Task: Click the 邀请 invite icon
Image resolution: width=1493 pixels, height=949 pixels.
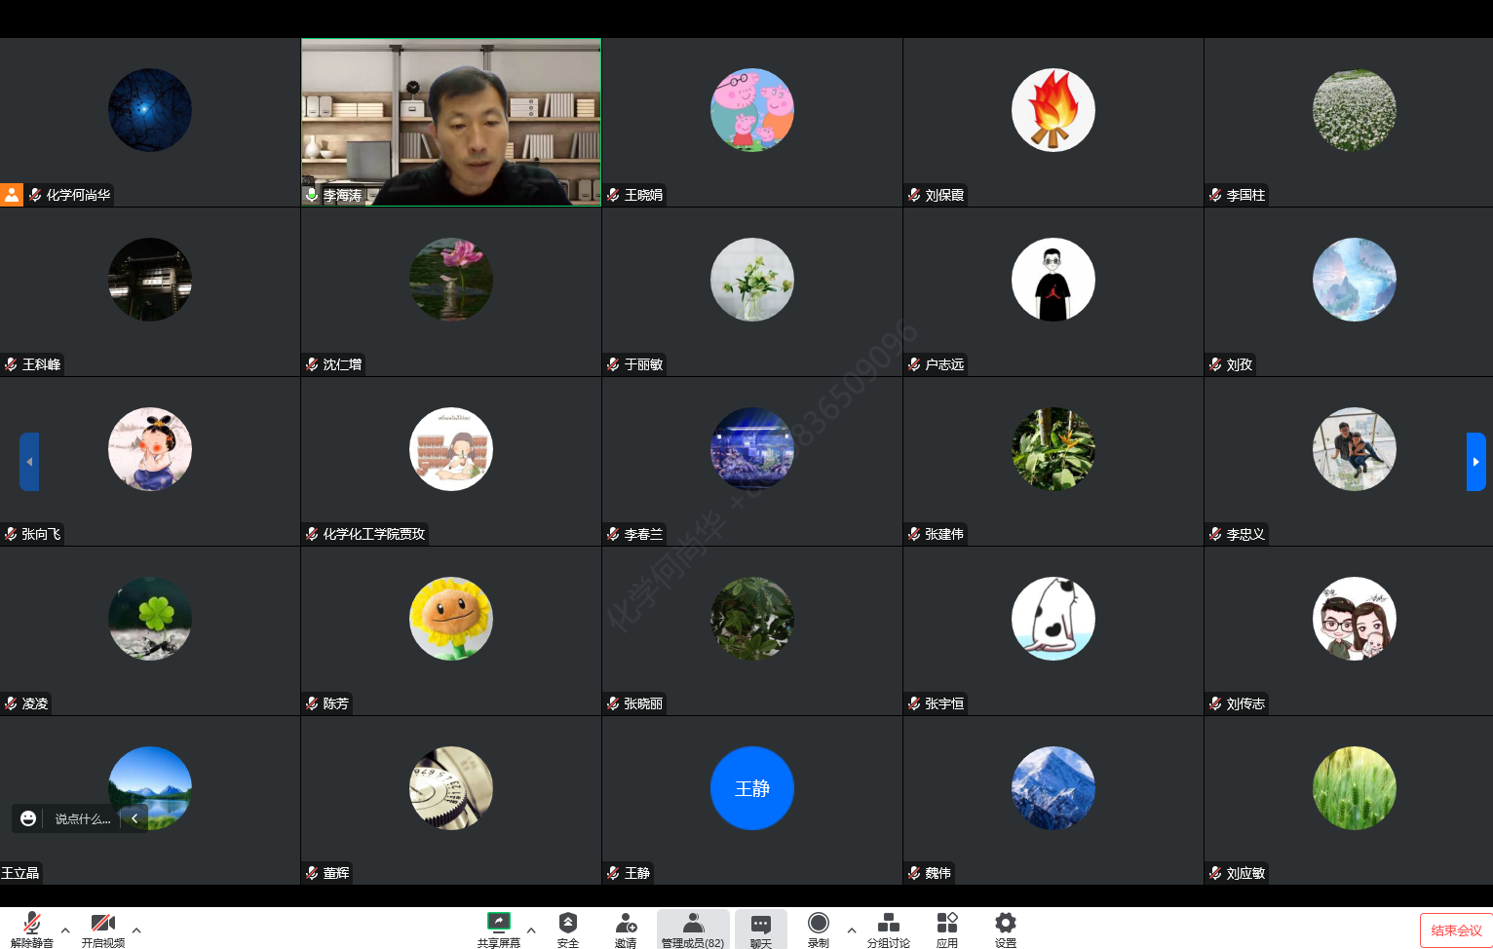Action: (x=626, y=929)
